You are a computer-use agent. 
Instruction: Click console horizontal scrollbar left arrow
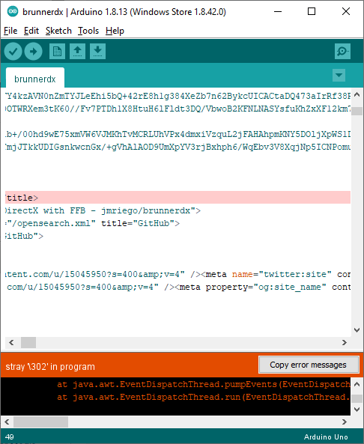point(7,422)
